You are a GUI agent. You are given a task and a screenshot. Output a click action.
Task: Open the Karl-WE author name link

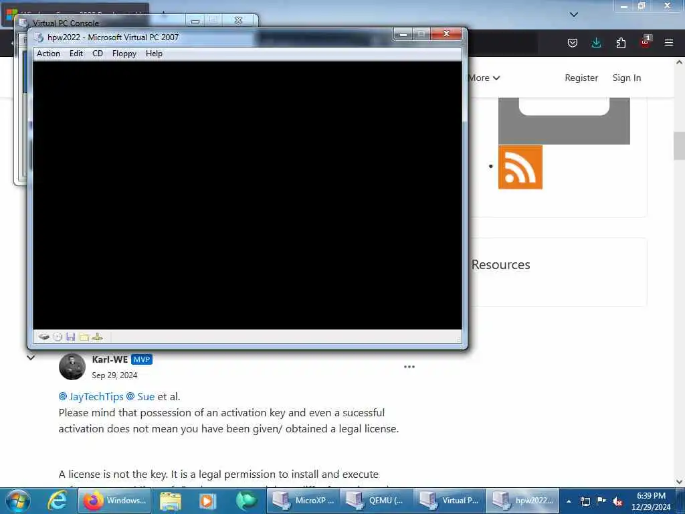click(110, 359)
